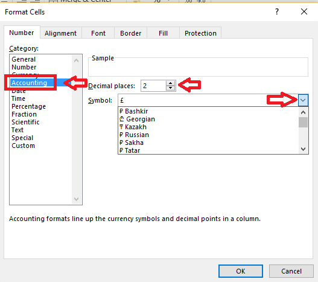Increase decimal places with up spinner arrow

click(170, 83)
